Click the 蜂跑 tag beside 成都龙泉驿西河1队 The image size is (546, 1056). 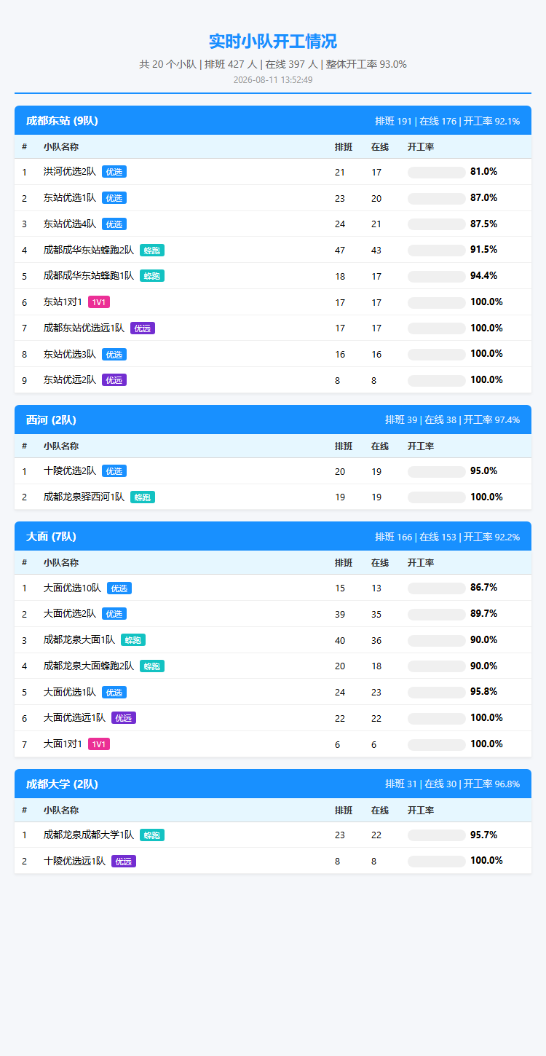click(143, 497)
